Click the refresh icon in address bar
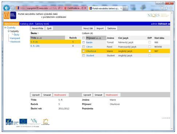Image resolution: width=177 pixels, height=134 pixels. point(82,8)
